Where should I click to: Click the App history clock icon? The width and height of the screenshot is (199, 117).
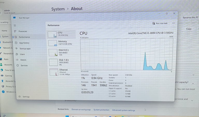(16, 43)
